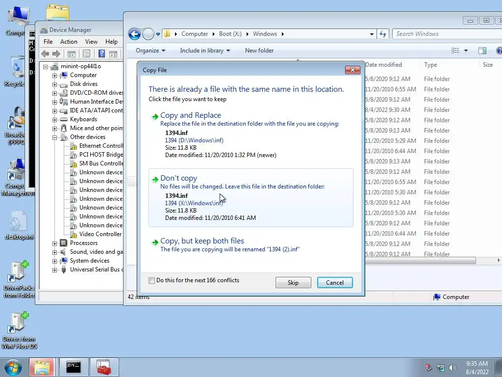502x377 pixels.
Task: Open the Organize dropdown menu
Action: pyautogui.click(x=150, y=51)
